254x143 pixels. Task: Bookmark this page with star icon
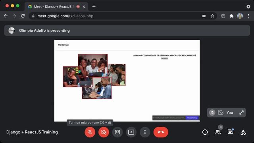212,16
